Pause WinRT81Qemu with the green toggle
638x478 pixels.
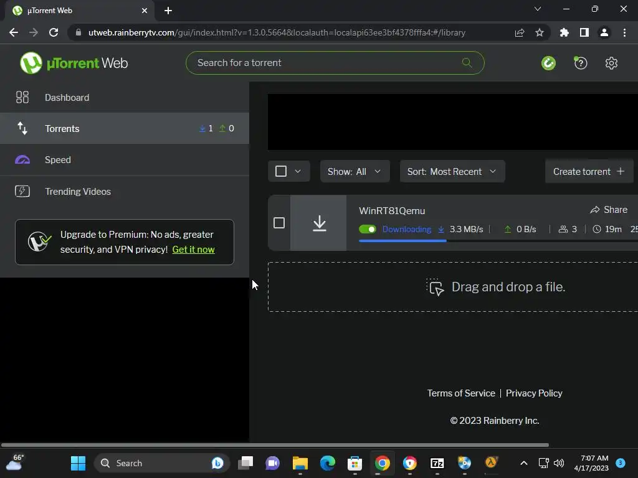[x=368, y=229]
